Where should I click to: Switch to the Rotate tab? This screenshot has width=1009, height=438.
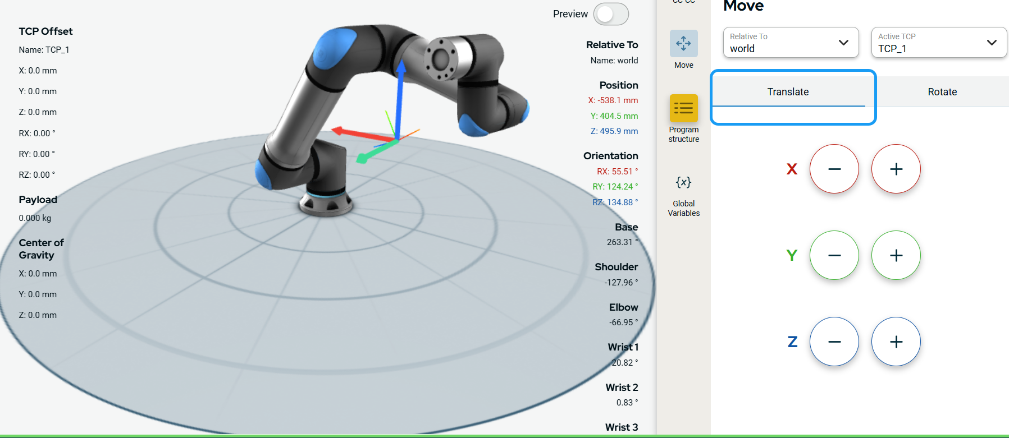tap(942, 92)
